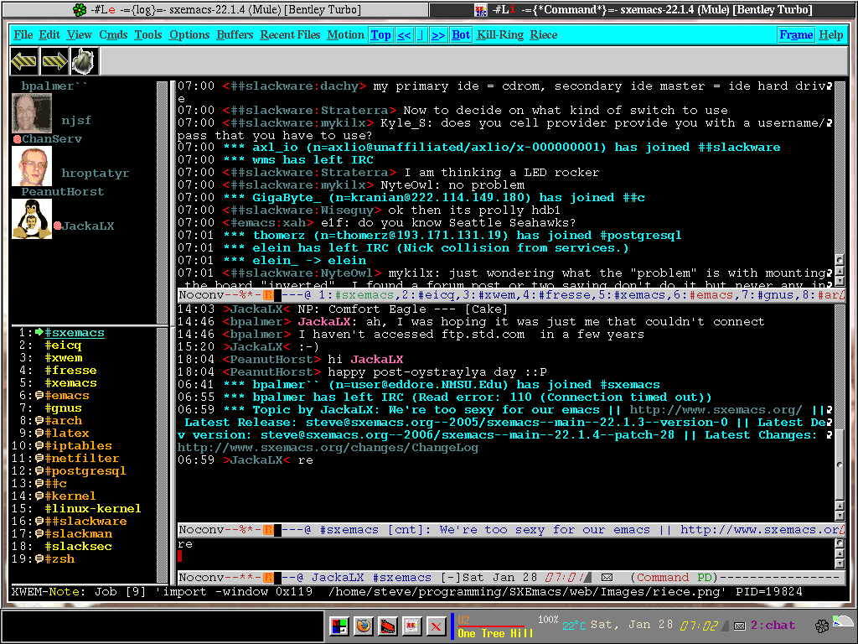Click the recenter | button between << and >>
The height and width of the screenshot is (644, 858).
(421, 35)
